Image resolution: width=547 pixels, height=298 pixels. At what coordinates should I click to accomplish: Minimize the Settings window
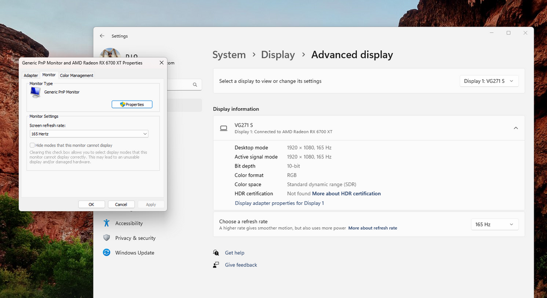491,33
